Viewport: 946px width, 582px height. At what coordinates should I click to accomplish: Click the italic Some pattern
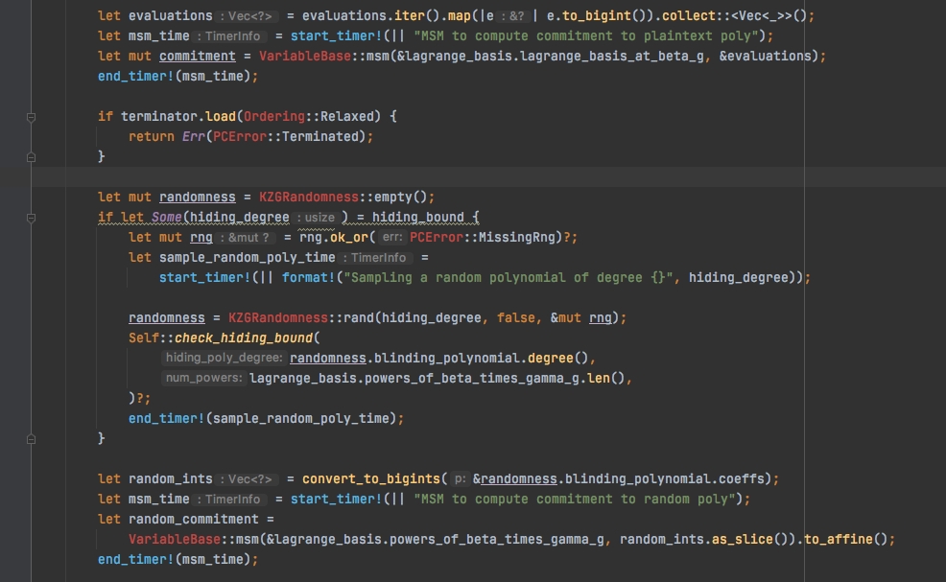167,217
